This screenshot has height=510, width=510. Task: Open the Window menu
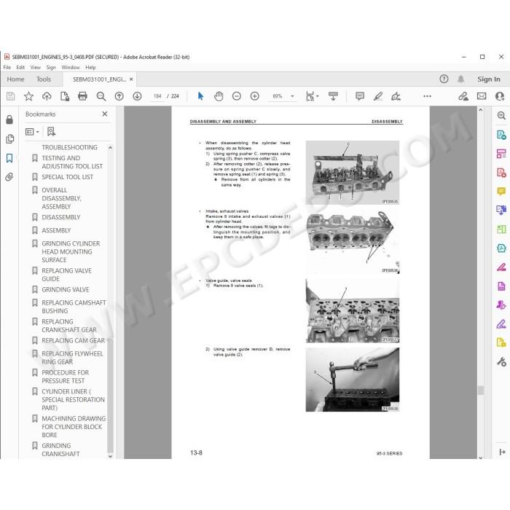[x=71, y=67]
